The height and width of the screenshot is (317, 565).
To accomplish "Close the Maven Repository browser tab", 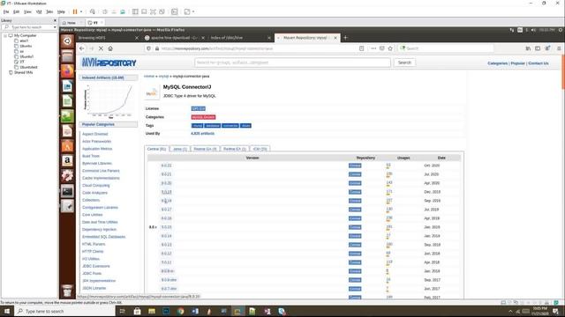I will point(335,38).
